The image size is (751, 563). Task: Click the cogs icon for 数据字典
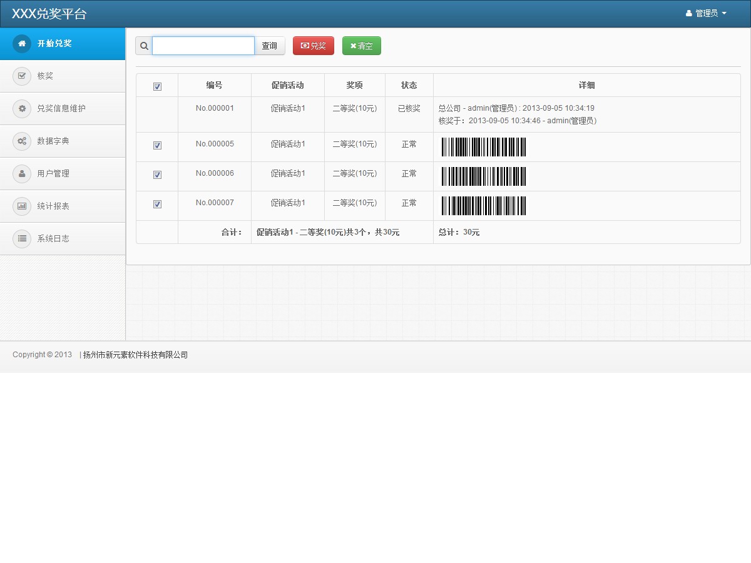(x=22, y=141)
